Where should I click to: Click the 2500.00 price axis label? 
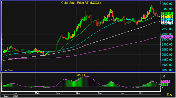167,4
